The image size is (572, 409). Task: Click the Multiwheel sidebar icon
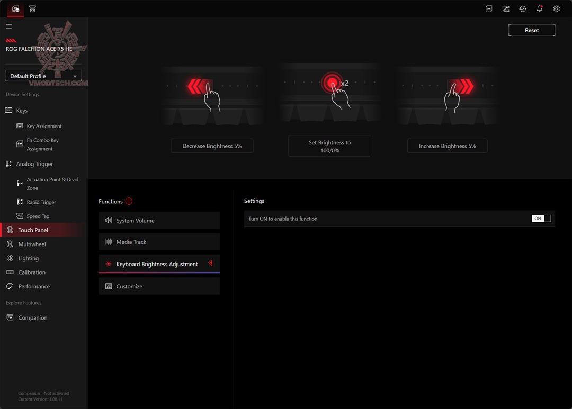click(10, 244)
